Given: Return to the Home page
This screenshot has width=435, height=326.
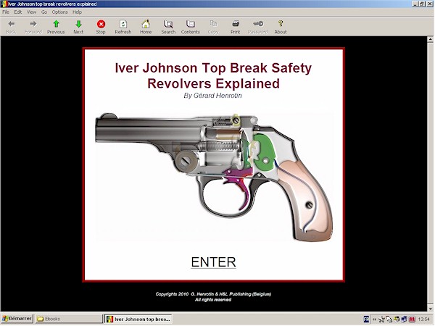Looking at the screenshot, I should (146, 24).
